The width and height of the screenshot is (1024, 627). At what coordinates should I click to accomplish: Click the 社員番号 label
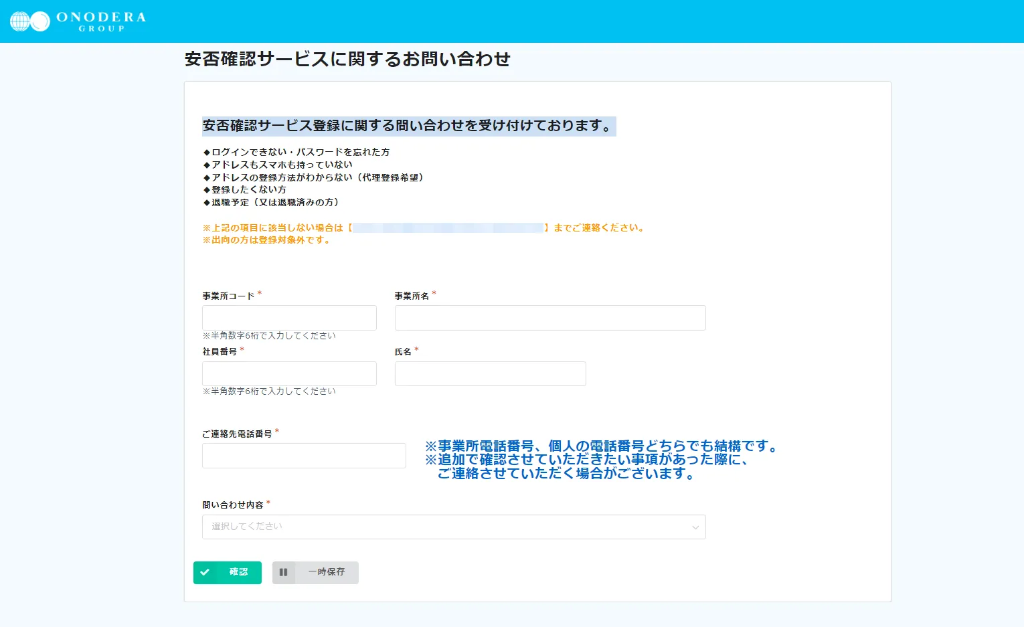(220, 351)
